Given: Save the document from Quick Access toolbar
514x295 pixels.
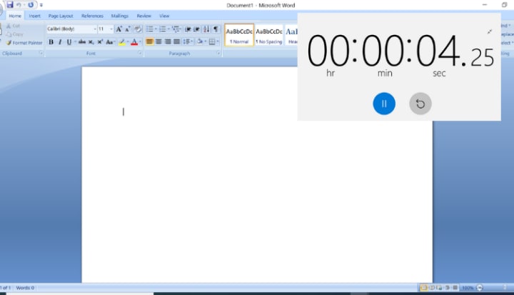Looking at the screenshot, I should click(x=10, y=4).
